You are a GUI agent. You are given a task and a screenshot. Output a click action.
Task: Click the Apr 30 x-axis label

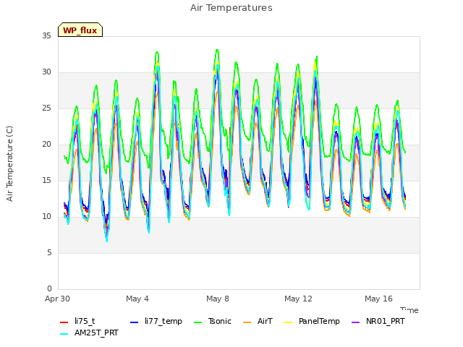57,299
